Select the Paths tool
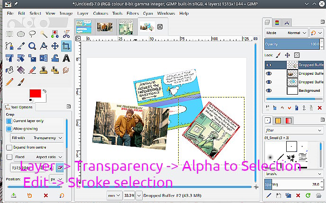The width and height of the screenshot is (326, 203). click(9, 46)
